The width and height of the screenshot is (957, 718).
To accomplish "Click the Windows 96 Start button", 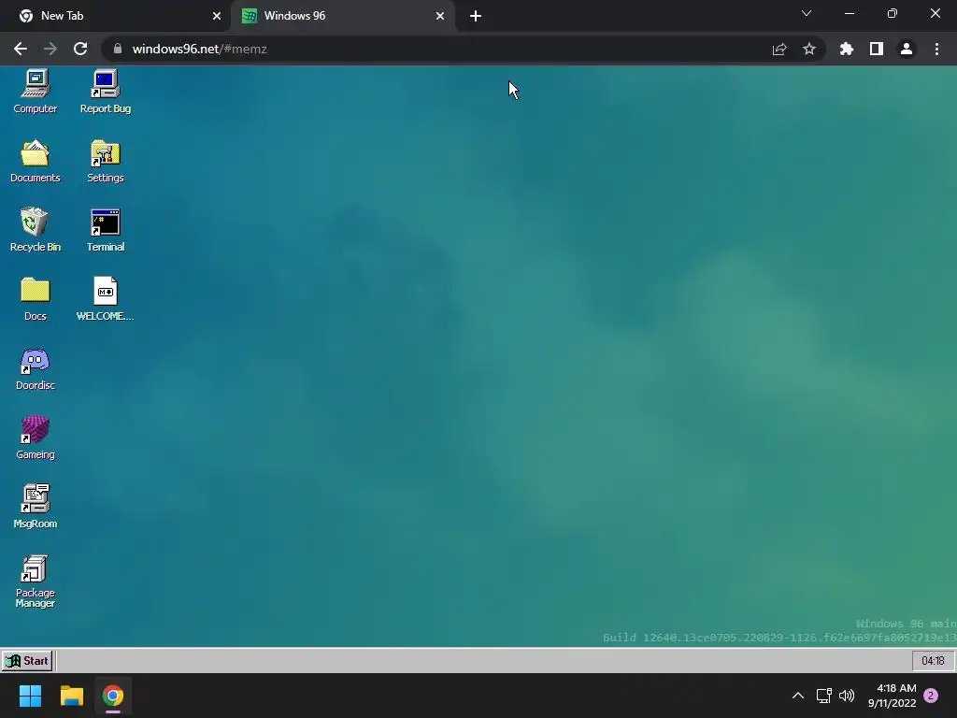I will coord(27,661).
